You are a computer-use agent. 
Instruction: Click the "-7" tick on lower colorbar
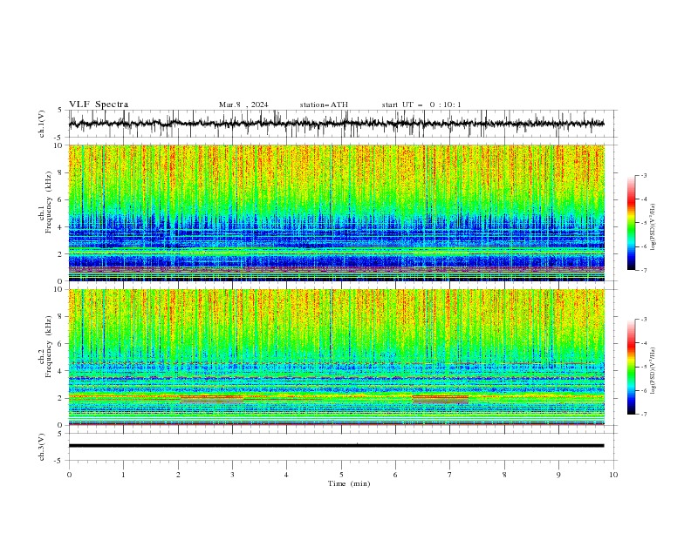643,415
